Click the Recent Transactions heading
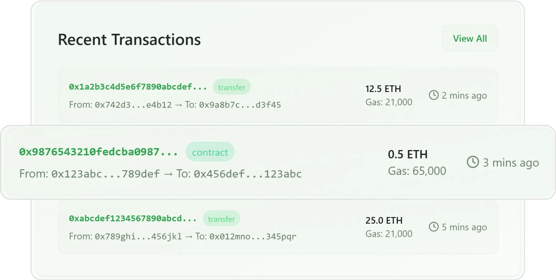 tap(129, 39)
